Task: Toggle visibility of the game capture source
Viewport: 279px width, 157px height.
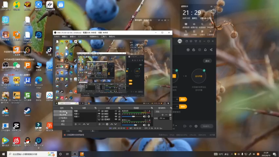Action: click(x=116, y=114)
